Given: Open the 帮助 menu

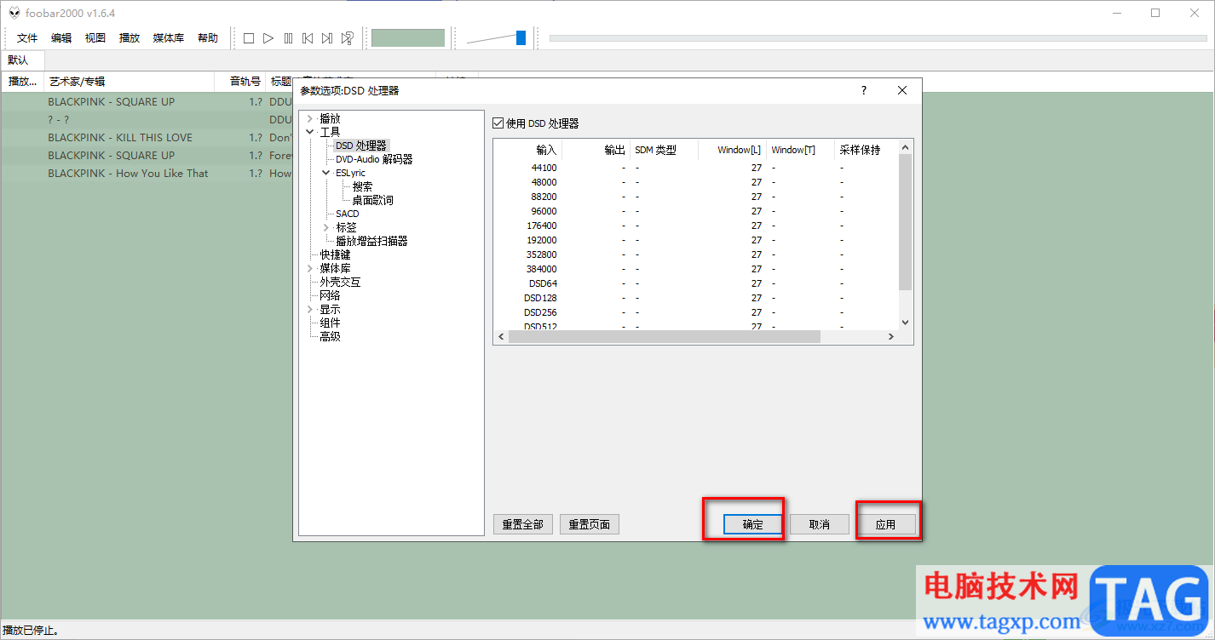Looking at the screenshot, I should click(208, 38).
